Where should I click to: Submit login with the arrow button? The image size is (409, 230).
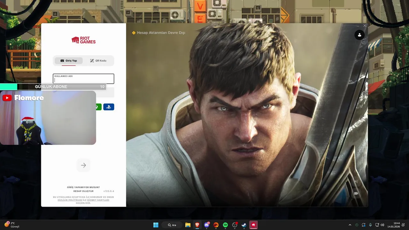pyautogui.click(x=83, y=165)
